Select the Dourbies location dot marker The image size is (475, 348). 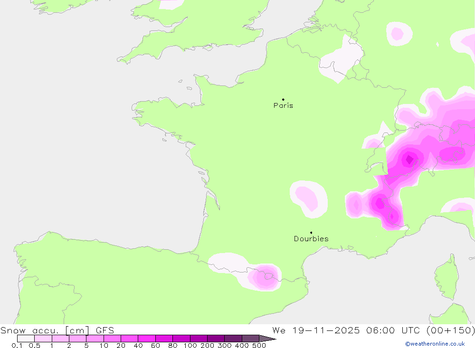click(311, 233)
